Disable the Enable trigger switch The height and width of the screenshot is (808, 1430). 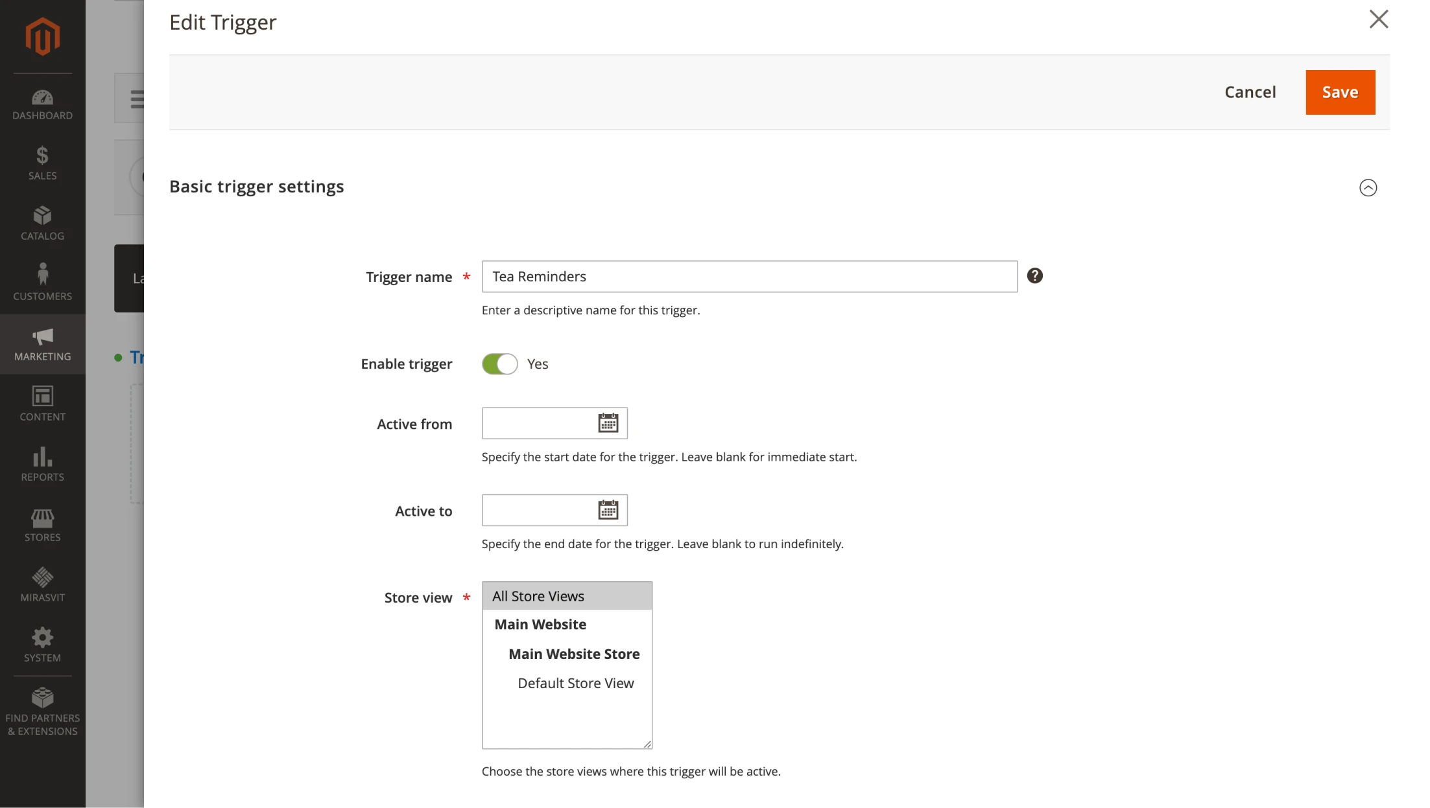coord(499,364)
